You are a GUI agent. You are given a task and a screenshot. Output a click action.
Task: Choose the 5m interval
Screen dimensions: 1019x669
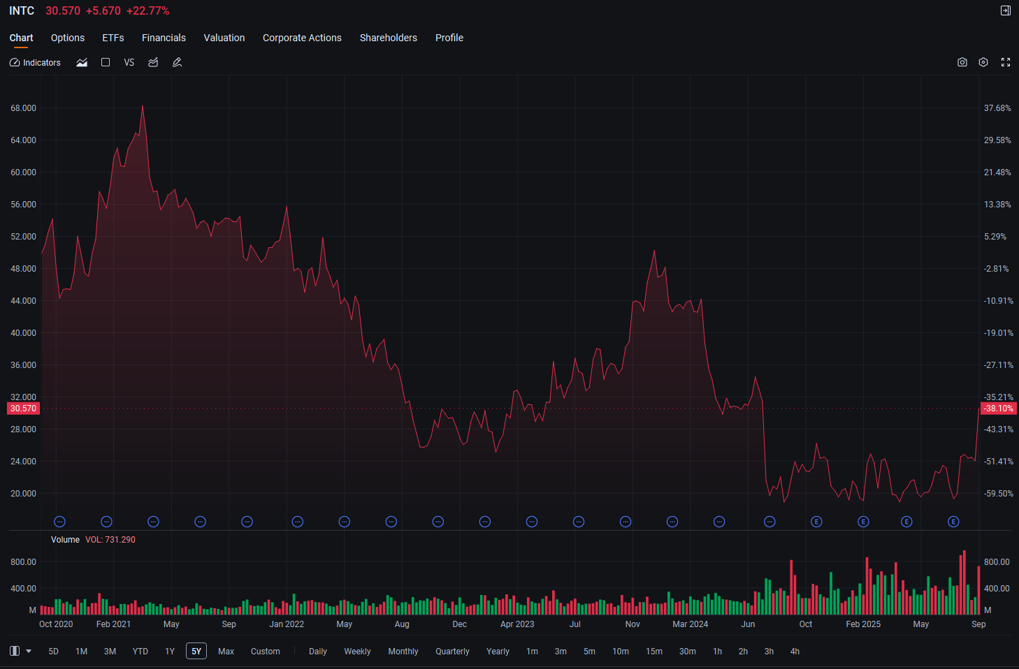(x=590, y=652)
